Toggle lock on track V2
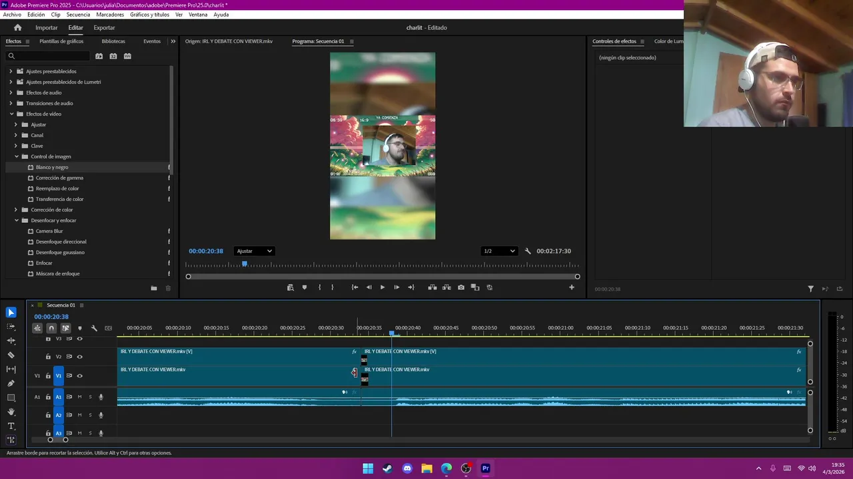This screenshot has height=479, width=853. coord(48,357)
